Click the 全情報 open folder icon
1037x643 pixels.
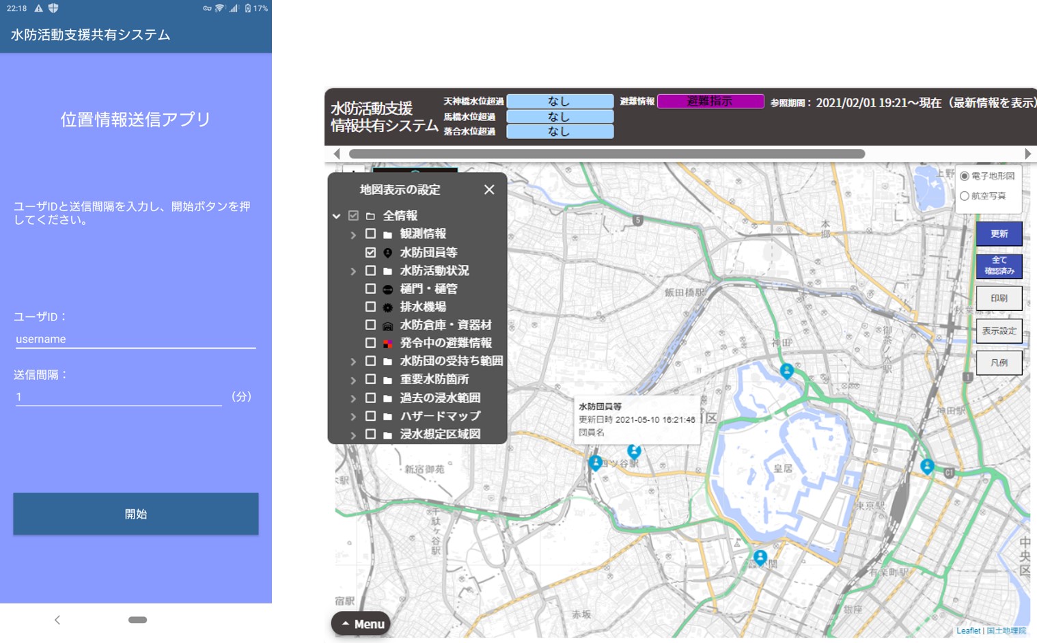click(x=370, y=216)
